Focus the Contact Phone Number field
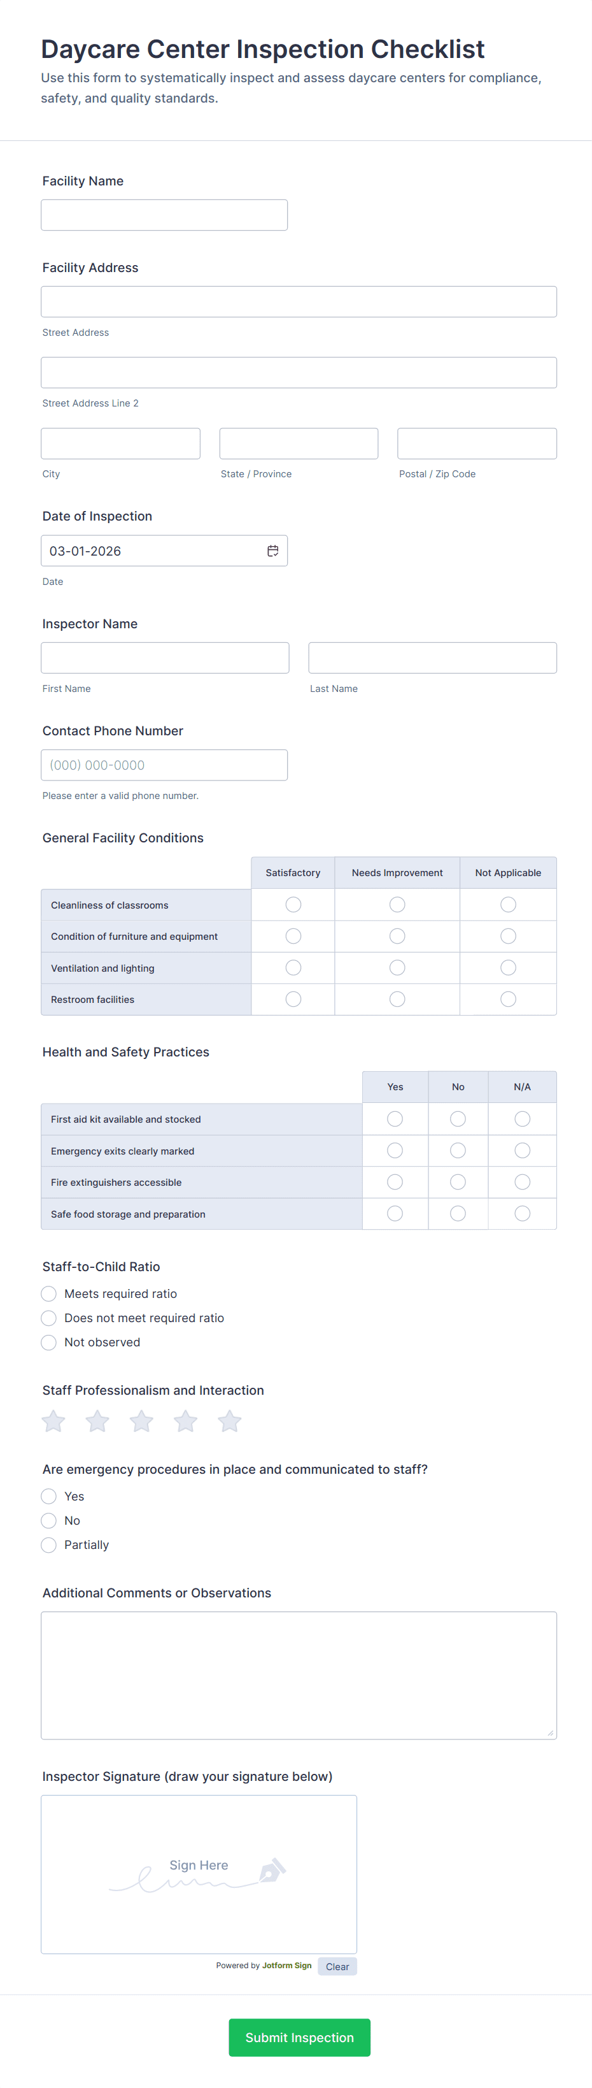 [x=164, y=765]
